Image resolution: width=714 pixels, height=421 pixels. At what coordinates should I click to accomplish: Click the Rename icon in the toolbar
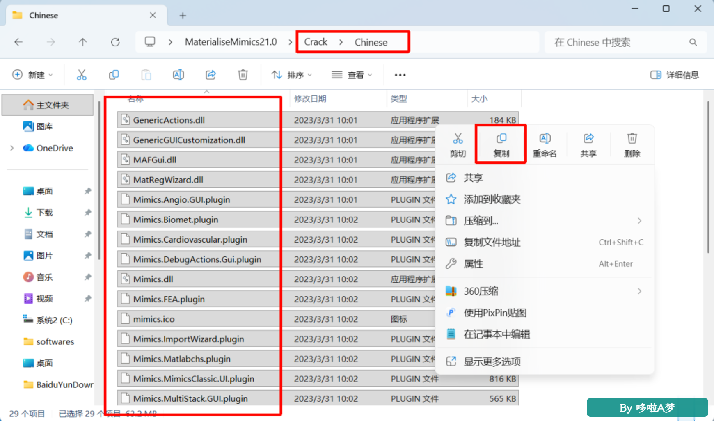178,75
